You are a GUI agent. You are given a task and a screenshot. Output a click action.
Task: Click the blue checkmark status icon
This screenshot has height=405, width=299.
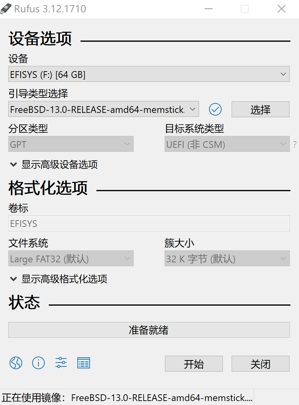point(215,109)
